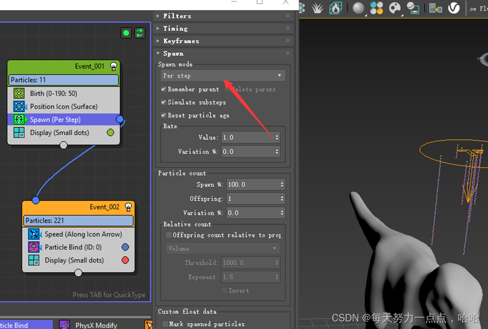The height and width of the screenshot is (329, 488).
Task: Click the green display color swatch in Event_001
Action: [110, 132]
